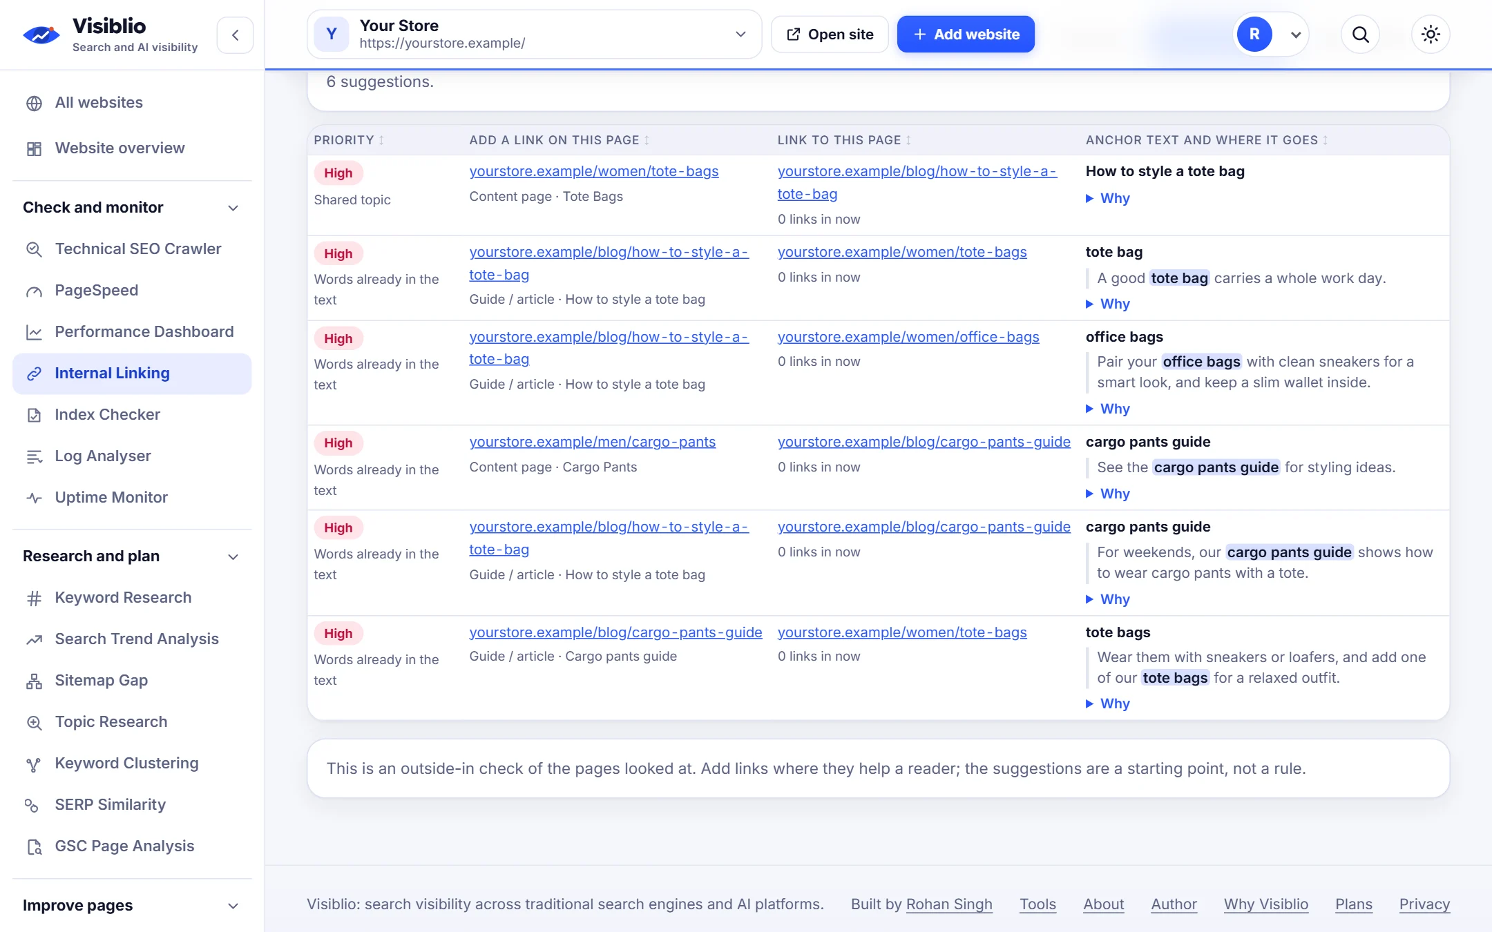The image size is (1492, 932).
Task: Click the Performance Dashboard chart icon
Action: 34,332
